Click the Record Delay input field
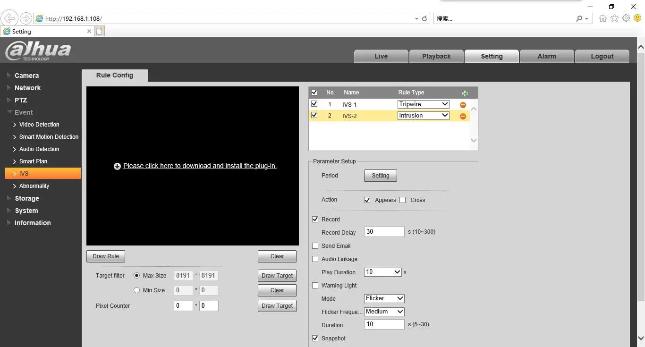The image size is (645, 347). pyautogui.click(x=384, y=232)
